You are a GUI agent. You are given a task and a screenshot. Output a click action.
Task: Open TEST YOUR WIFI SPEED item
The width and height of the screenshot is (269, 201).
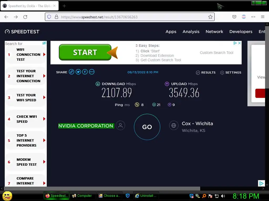26,98
